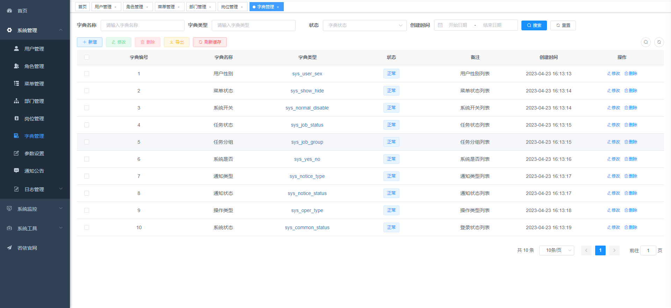Screen dimensions: 671x308
Task: Check the row for 通知类型
Action: [x=87, y=176]
